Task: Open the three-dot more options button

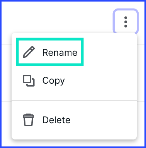Action: 126,22
